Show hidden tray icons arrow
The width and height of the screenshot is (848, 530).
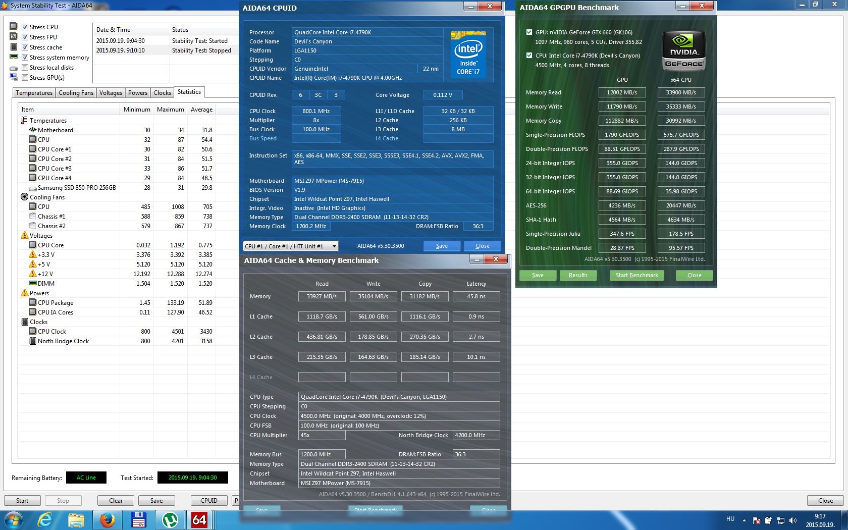coord(744,520)
